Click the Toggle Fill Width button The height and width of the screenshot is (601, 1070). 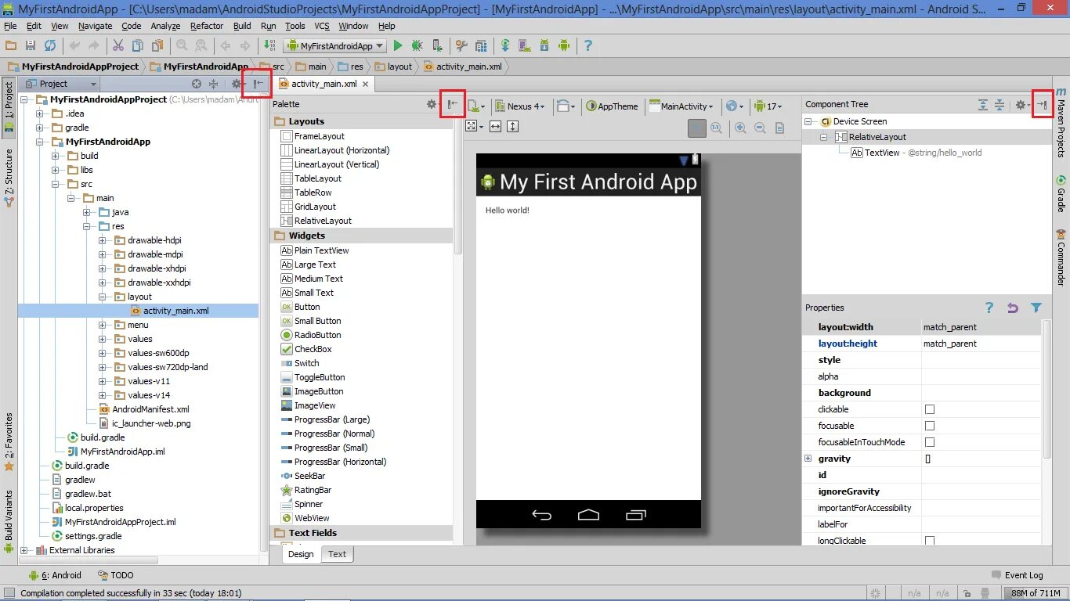point(495,126)
